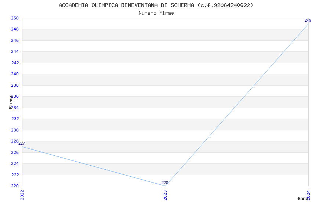
Task: Click the y-axis value 242
Action: (15, 63)
